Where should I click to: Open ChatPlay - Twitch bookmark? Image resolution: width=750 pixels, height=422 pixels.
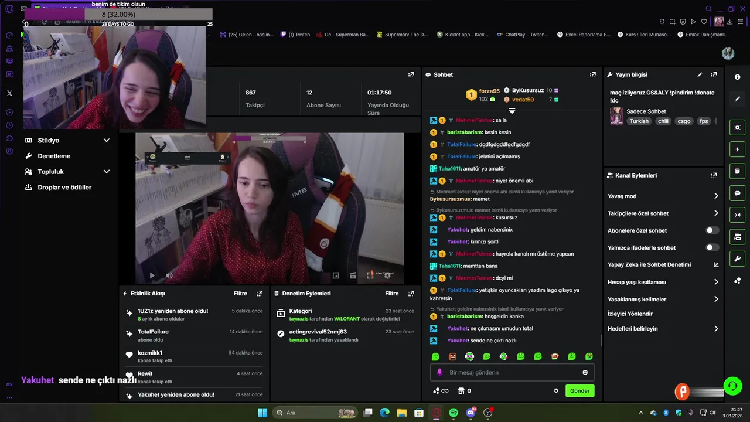click(x=523, y=35)
